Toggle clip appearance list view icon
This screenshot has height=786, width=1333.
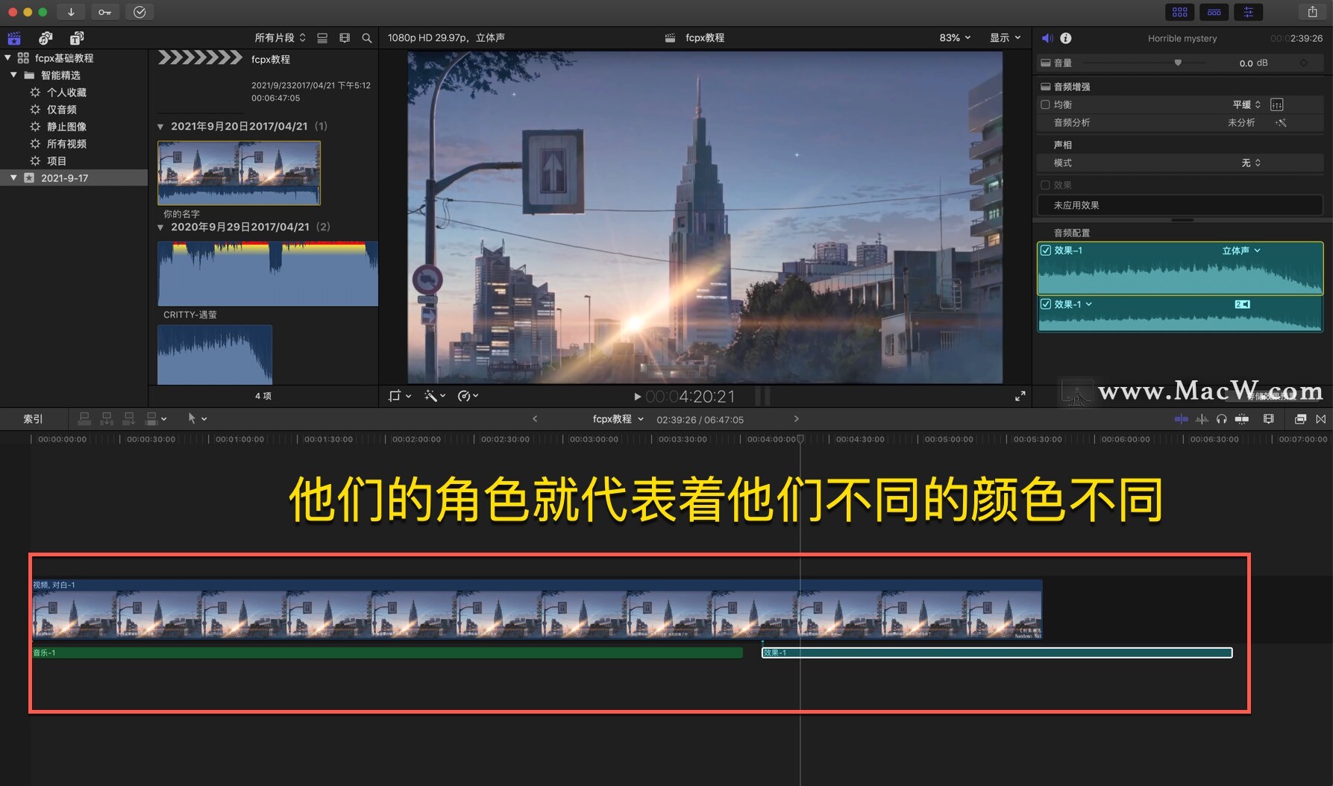[x=322, y=38]
